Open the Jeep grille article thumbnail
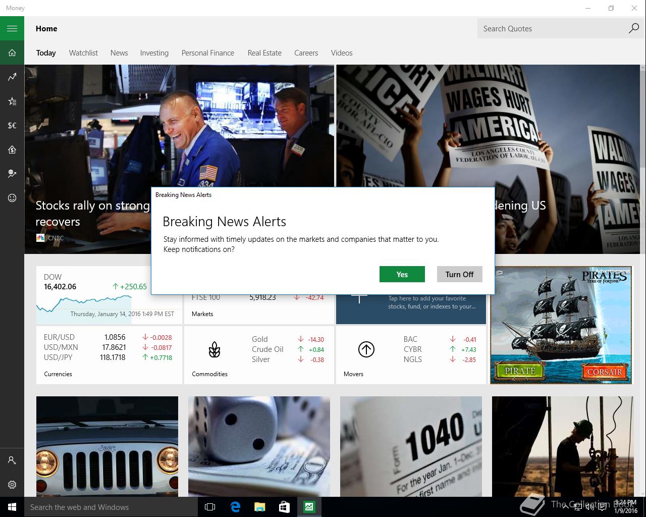646x517 pixels. [x=107, y=446]
